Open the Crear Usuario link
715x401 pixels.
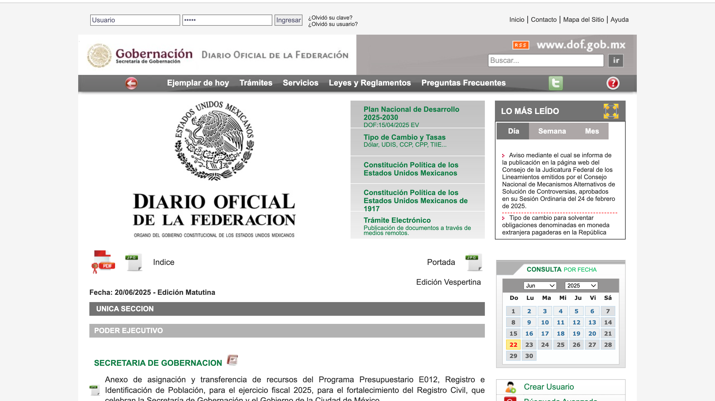click(549, 387)
